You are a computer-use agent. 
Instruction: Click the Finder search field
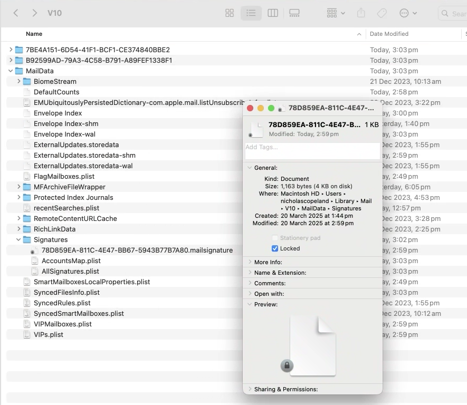coord(453,13)
